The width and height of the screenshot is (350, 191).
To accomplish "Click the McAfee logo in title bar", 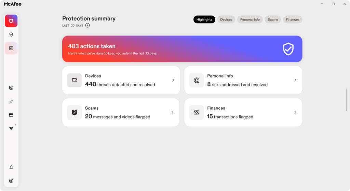I will point(13,4).
